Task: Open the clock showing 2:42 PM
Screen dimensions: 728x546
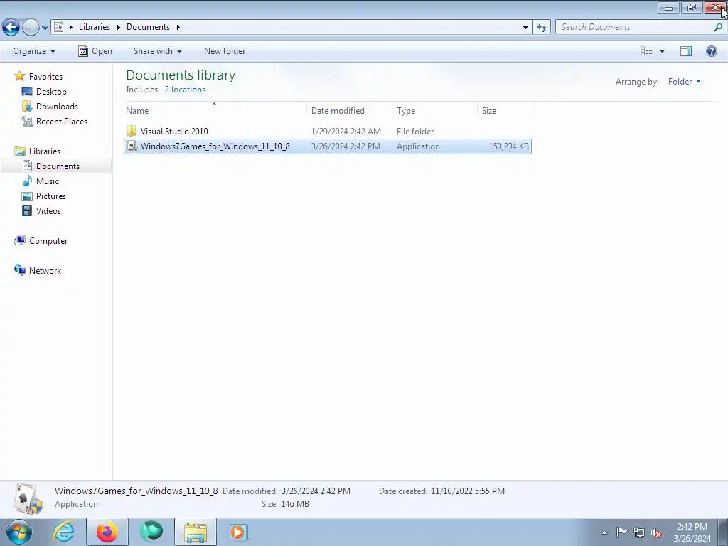Action: [692, 532]
